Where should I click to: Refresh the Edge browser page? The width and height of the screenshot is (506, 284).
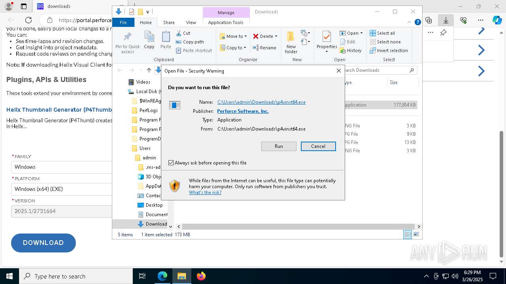pos(28,20)
